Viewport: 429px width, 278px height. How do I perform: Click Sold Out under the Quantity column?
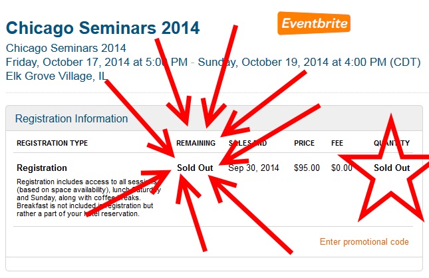pos(392,168)
